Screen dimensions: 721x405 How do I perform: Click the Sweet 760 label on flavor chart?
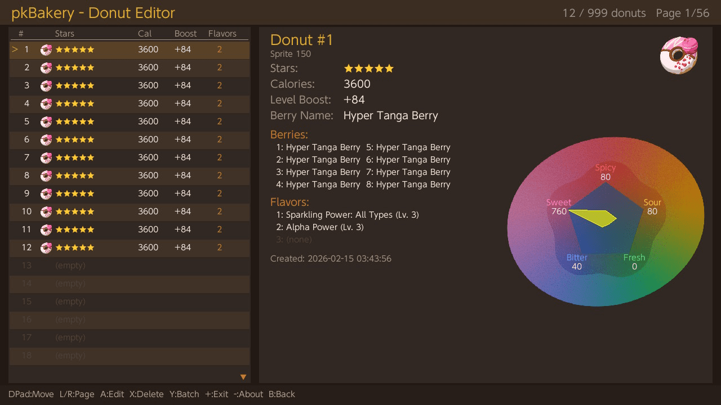[559, 207]
